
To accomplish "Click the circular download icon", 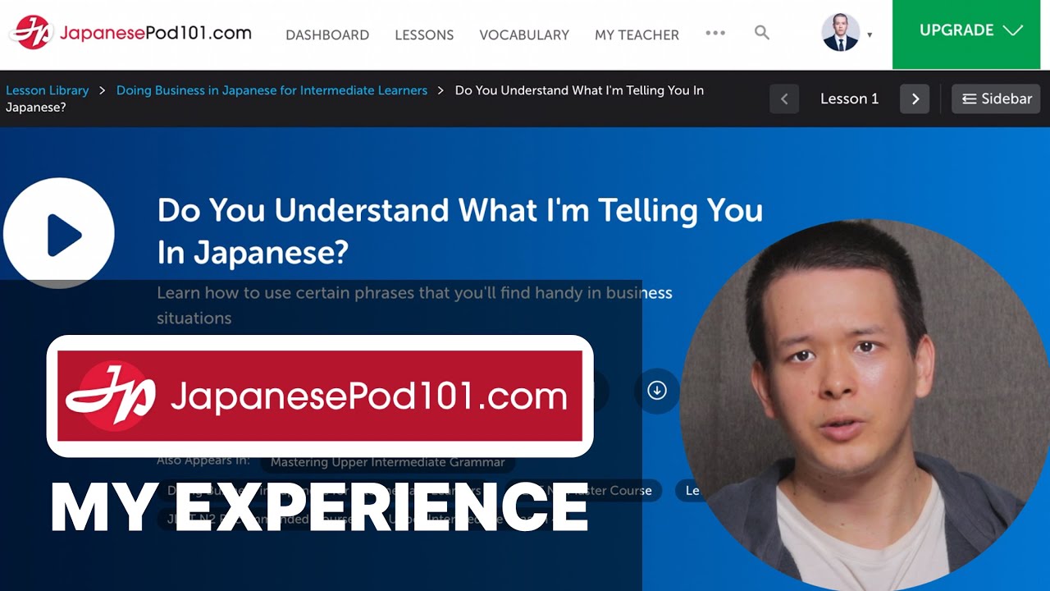I will [657, 391].
